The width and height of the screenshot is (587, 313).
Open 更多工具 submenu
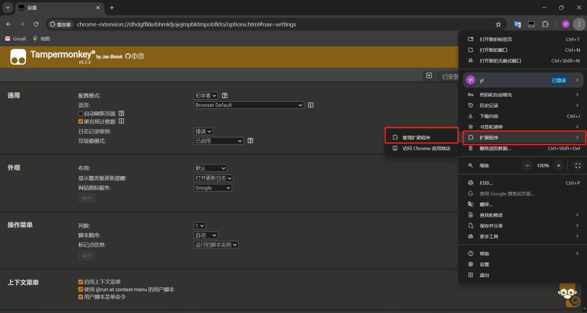point(523,236)
